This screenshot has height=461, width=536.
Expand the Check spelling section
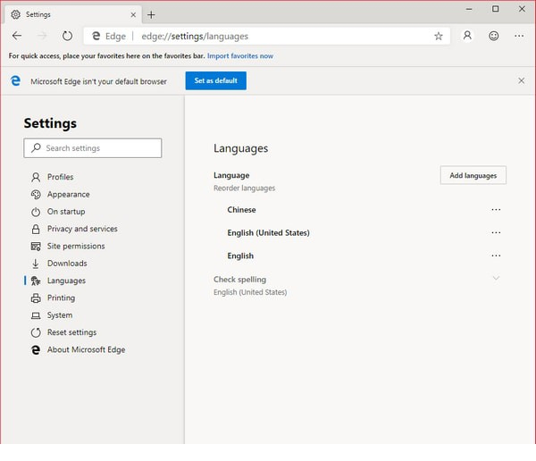pos(496,278)
